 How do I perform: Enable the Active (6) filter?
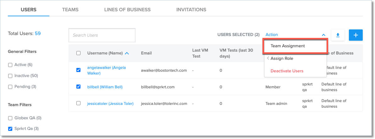tap(10, 65)
